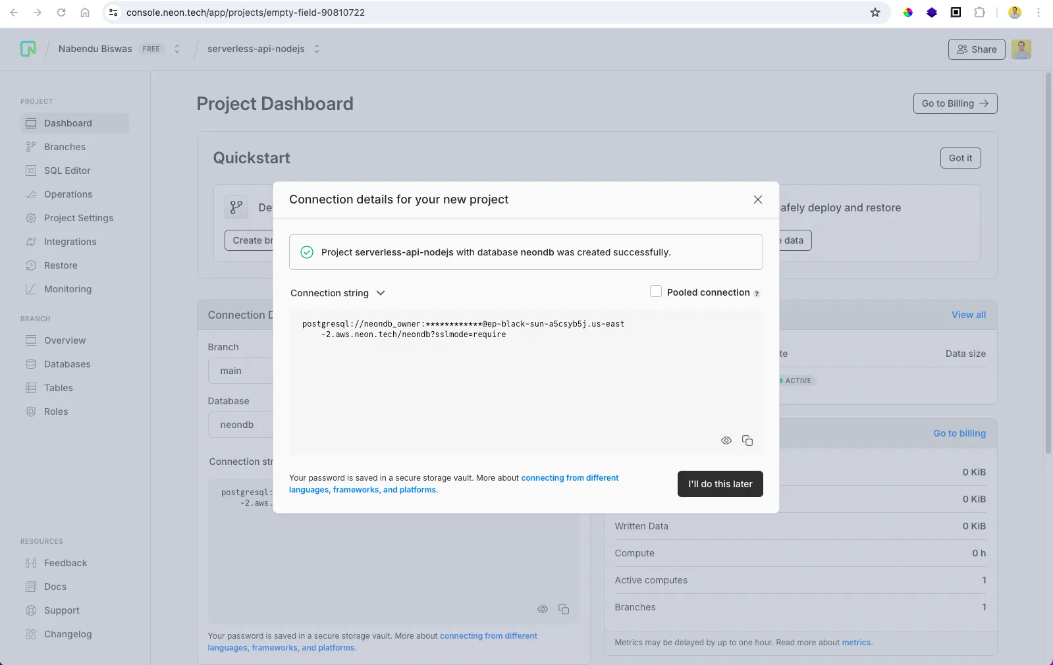Click the Databases icon in sidebar

pyautogui.click(x=31, y=364)
